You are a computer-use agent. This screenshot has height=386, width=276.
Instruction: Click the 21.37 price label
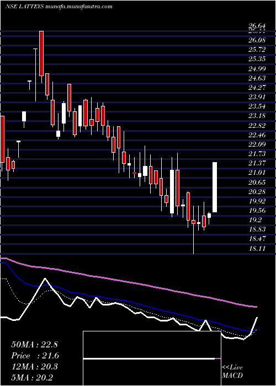(x=257, y=163)
